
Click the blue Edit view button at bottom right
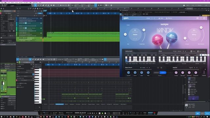tap(198, 113)
